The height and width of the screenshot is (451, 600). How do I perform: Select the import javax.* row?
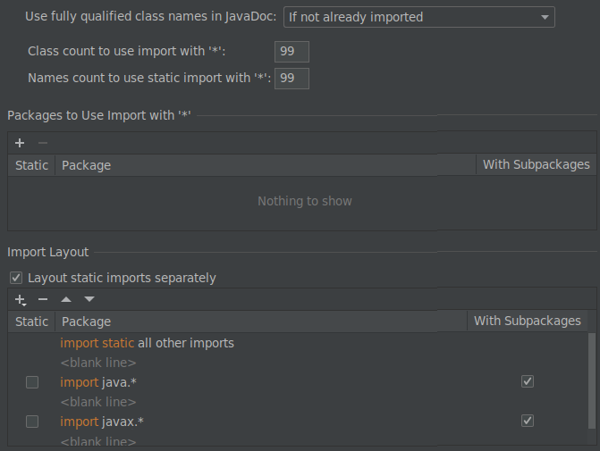[101, 422]
